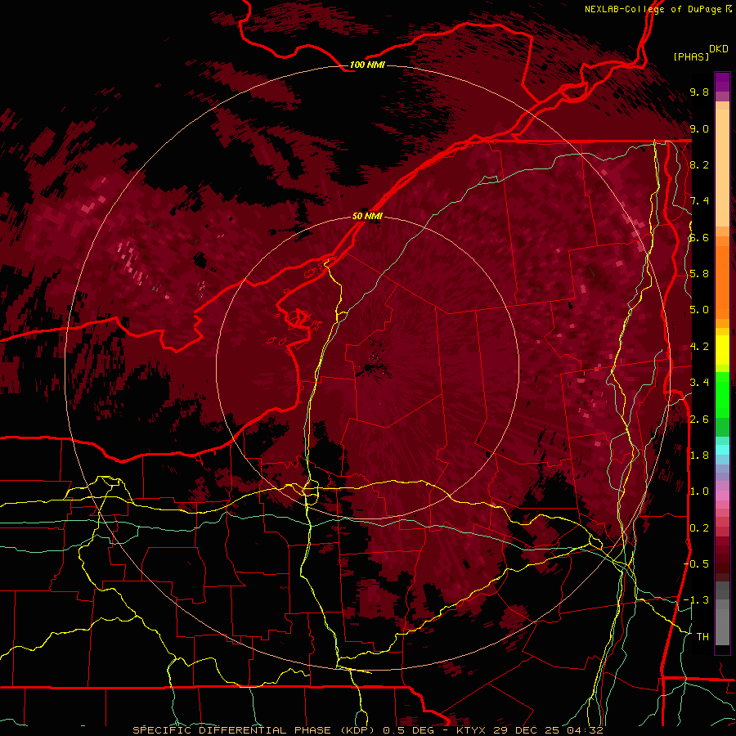Click the 5.0 scale value

coord(699,310)
